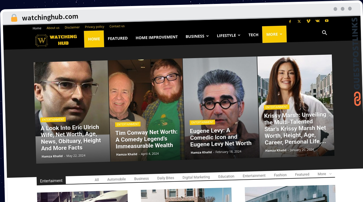Open the Krissy Marsh article headline

point(296,128)
